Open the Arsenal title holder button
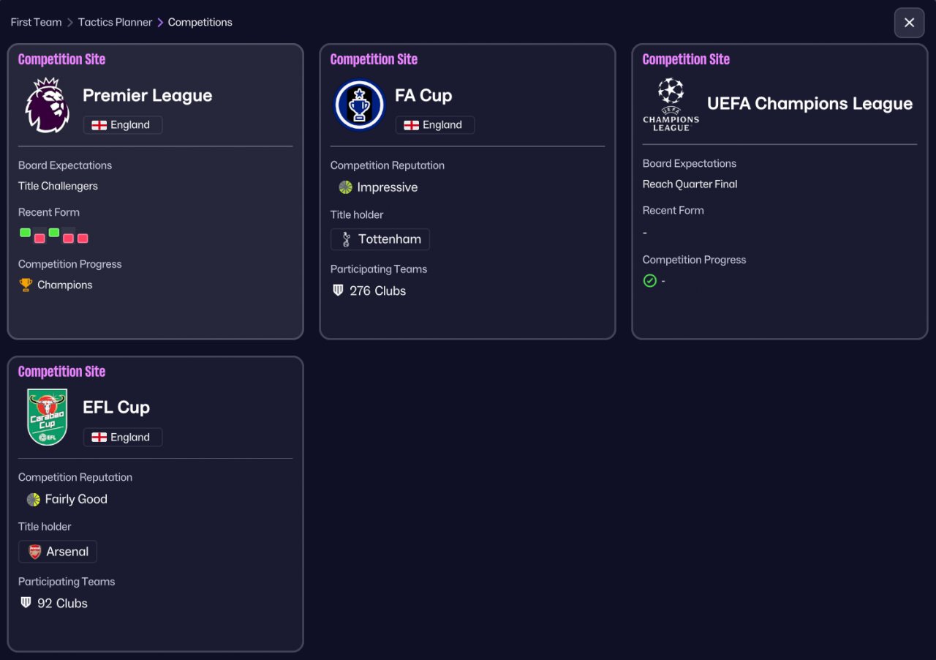Image resolution: width=936 pixels, height=660 pixels. click(58, 552)
